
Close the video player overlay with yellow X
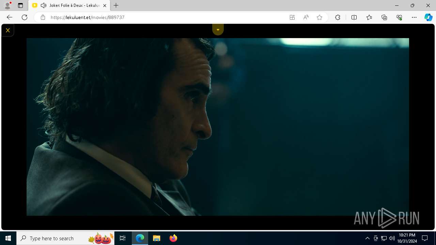tap(7, 30)
